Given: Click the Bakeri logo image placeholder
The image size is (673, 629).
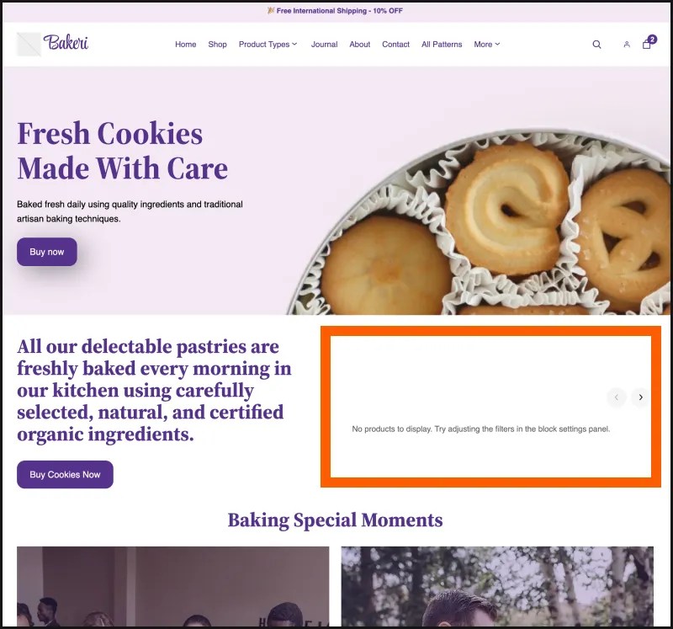Looking at the screenshot, I should click(29, 44).
